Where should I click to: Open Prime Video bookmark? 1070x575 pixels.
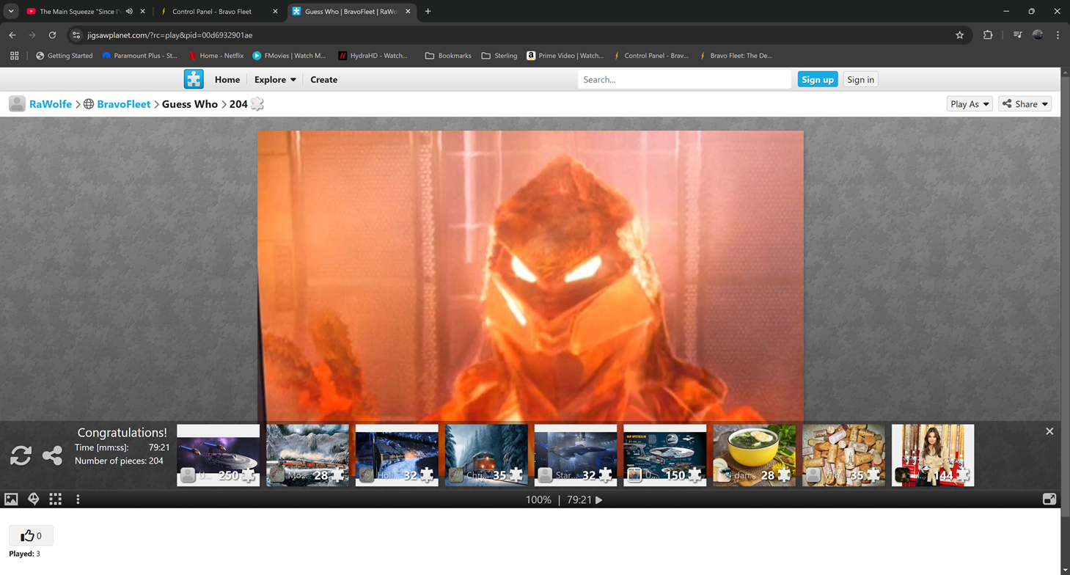click(565, 56)
